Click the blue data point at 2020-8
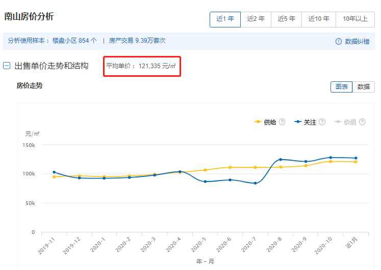The image size is (381, 270). click(x=281, y=160)
